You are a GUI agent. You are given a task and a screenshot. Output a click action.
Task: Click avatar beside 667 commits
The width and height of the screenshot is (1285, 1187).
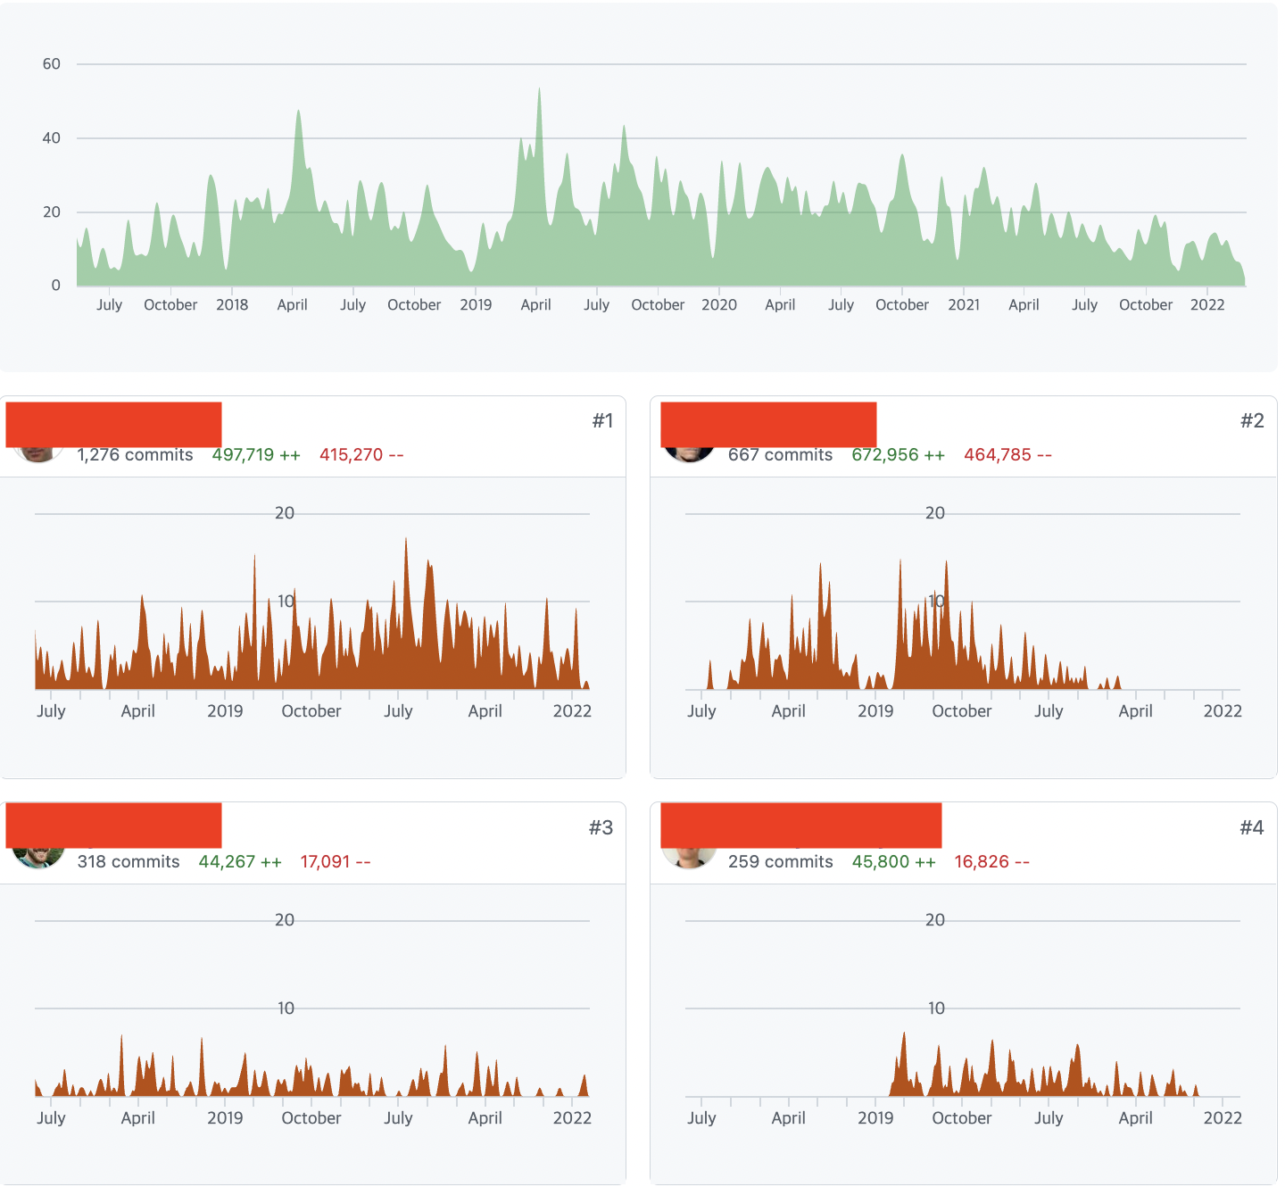(x=689, y=454)
